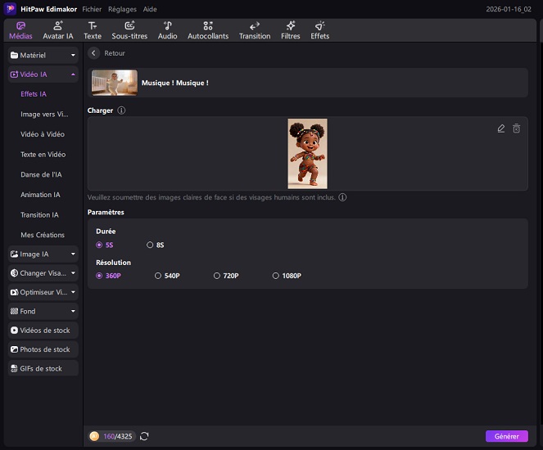Screen dimensions: 543x450
Task: Expand the Matériel section
Action: 43,55
